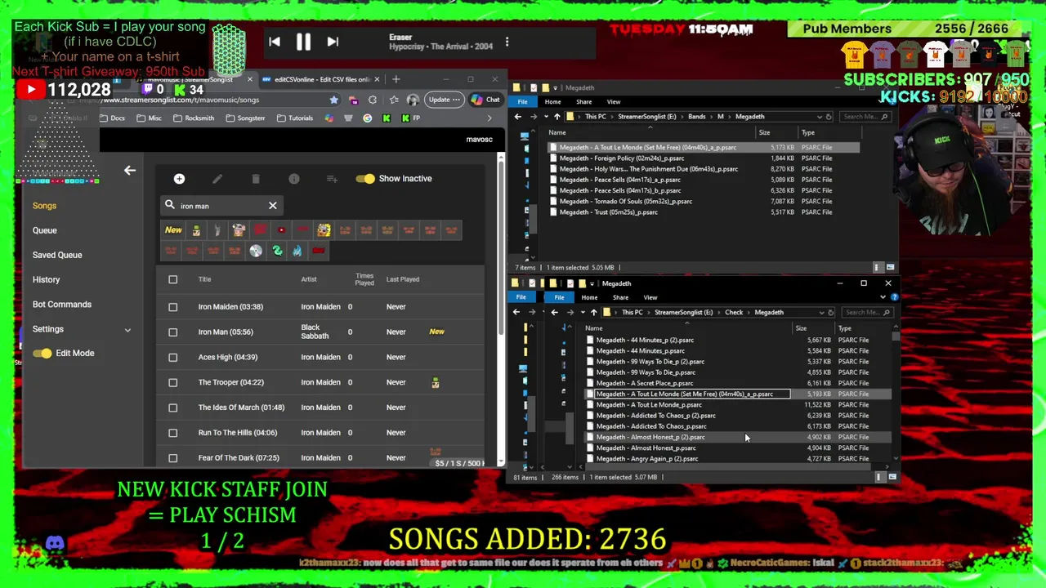Open recent locations dropdown in Bands Megadeth window
Screen dimensions: 1046x588
point(546,117)
